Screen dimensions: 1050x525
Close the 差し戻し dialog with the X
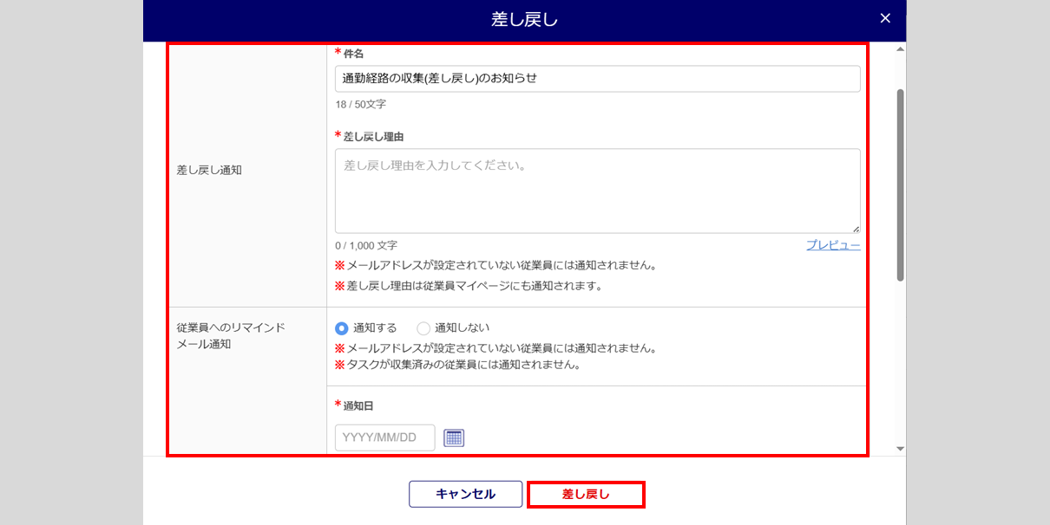885,18
